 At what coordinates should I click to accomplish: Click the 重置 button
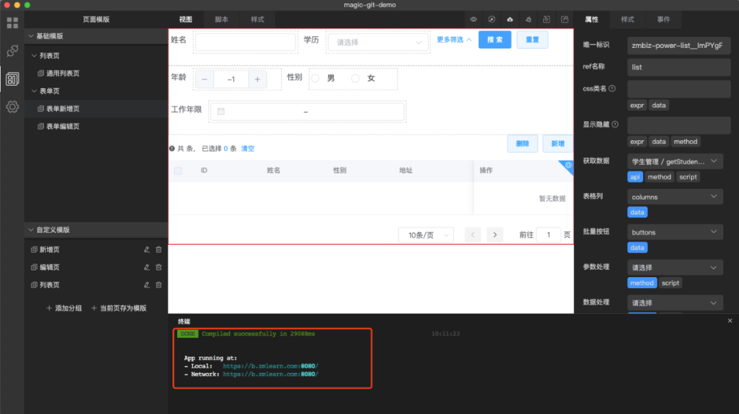[532, 40]
